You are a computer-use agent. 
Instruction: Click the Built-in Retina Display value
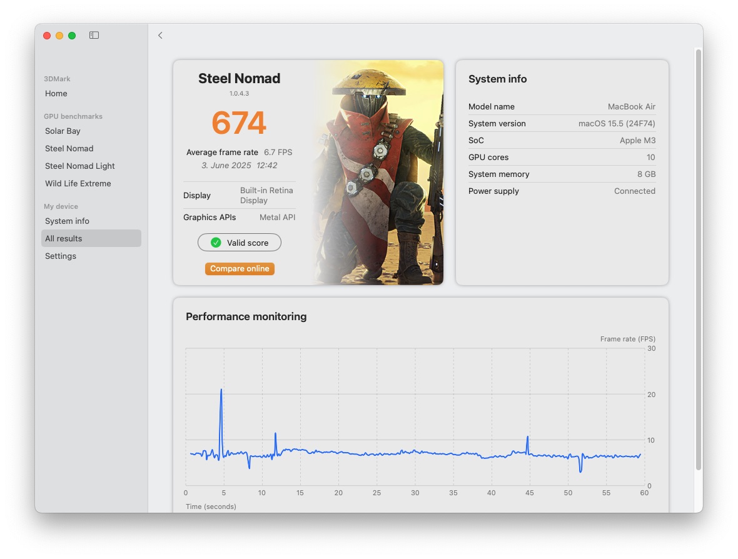pos(267,195)
